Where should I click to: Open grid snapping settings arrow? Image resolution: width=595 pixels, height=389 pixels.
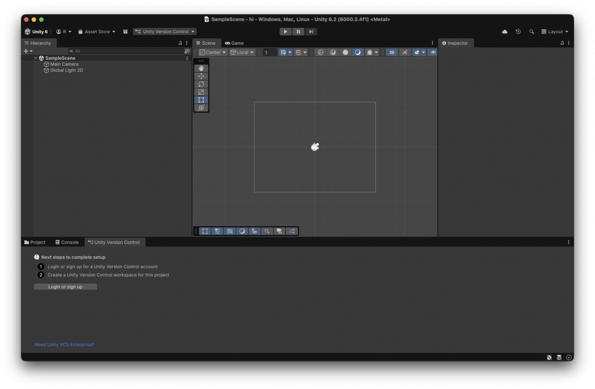(x=290, y=52)
